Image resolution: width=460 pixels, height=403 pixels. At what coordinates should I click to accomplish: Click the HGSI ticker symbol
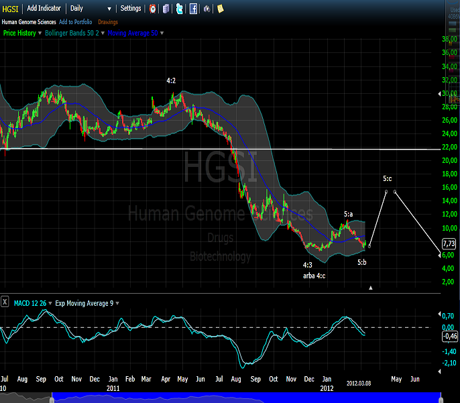coord(10,9)
